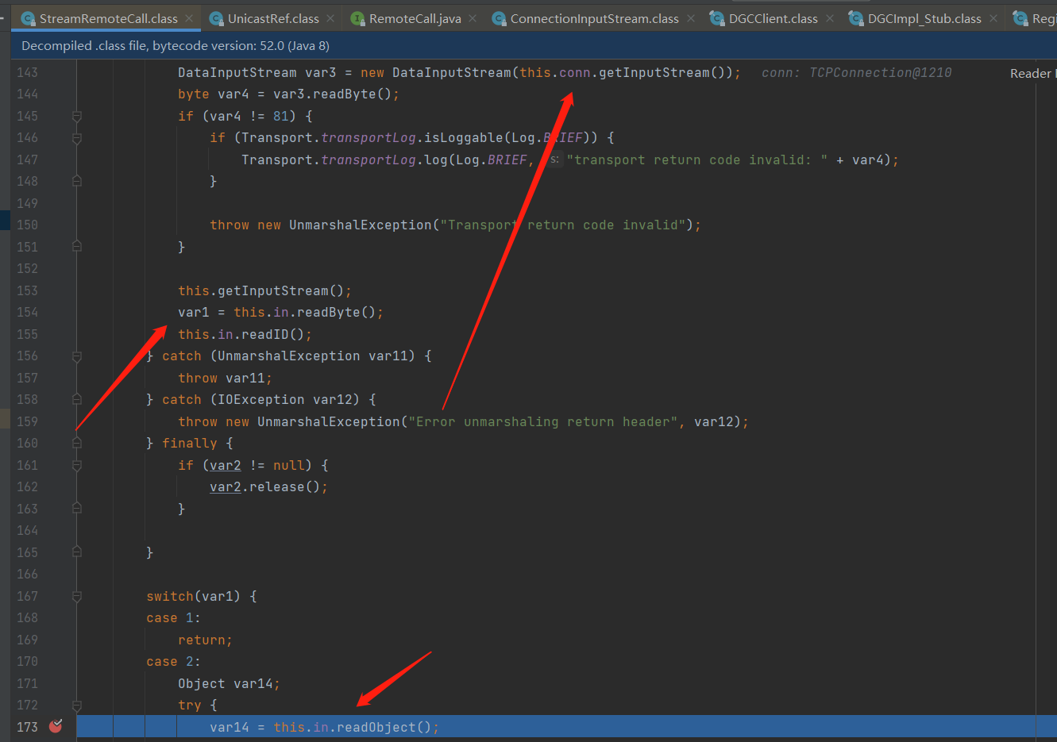Click the class icon on DGCClient.class tab

point(717,18)
